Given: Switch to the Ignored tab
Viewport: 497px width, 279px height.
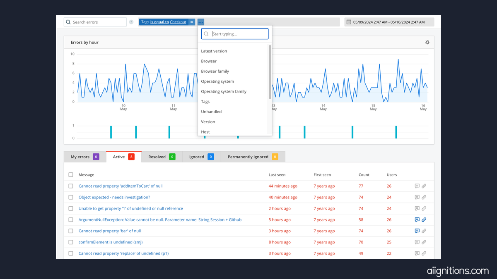Looking at the screenshot, I should click(x=202, y=157).
